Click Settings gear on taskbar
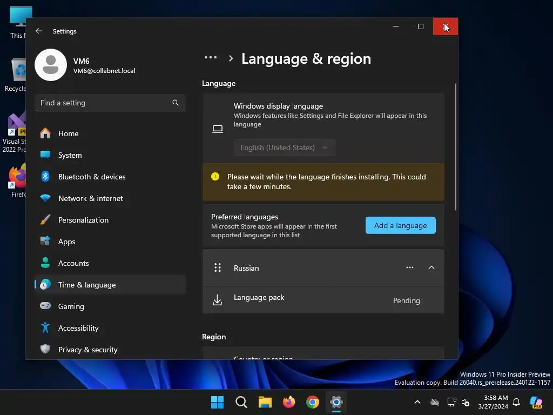Viewport: 553px width, 415px height. pos(336,402)
